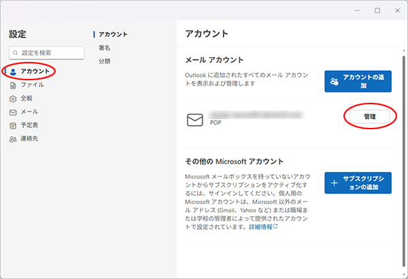The width and height of the screenshot is (408, 279).
Task: Open 連絡先 via the people icon
Action: click(14, 139)
